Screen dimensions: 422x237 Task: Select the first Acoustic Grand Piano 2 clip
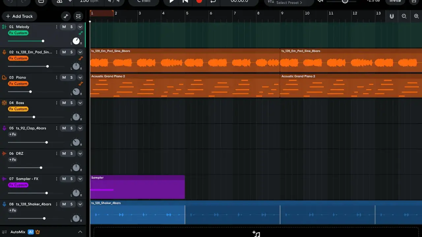[185, 86]
